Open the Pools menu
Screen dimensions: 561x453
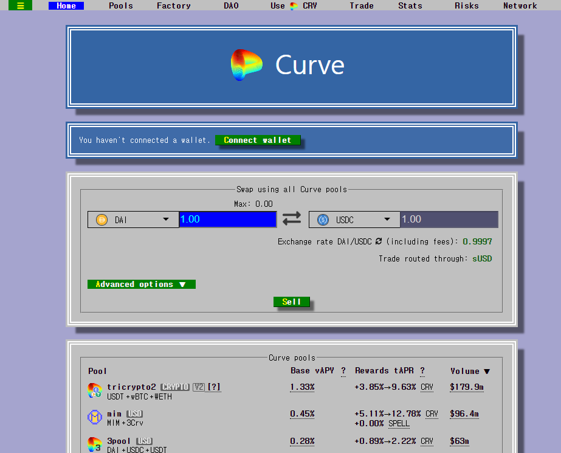coord(121,5)
